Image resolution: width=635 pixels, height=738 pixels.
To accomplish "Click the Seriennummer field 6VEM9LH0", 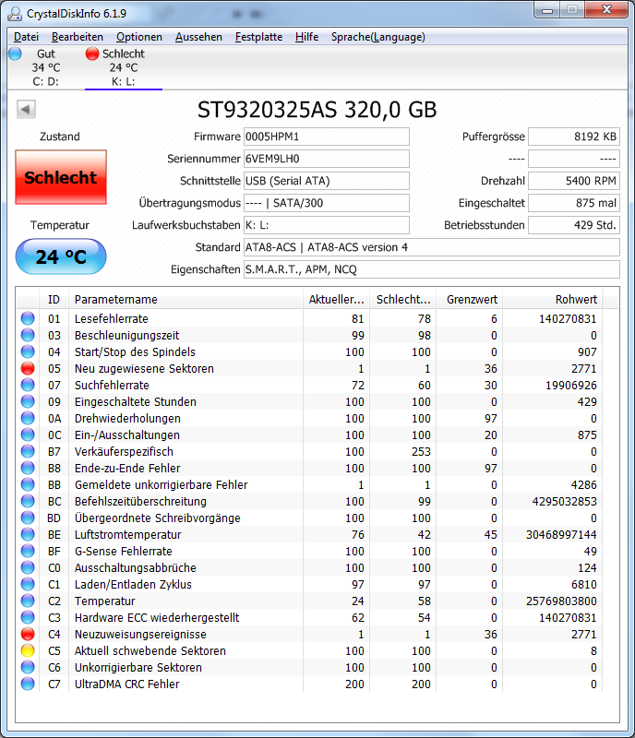I will click(x=327, y=159).
